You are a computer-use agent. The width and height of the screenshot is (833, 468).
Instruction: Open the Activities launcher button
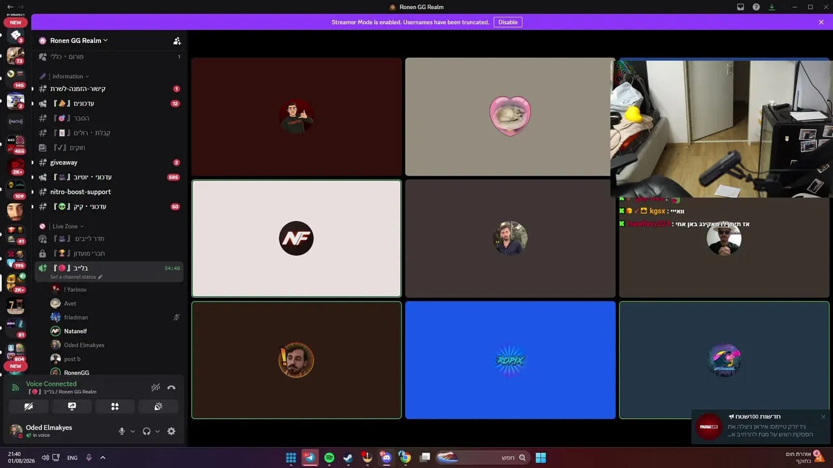[115, 406]
